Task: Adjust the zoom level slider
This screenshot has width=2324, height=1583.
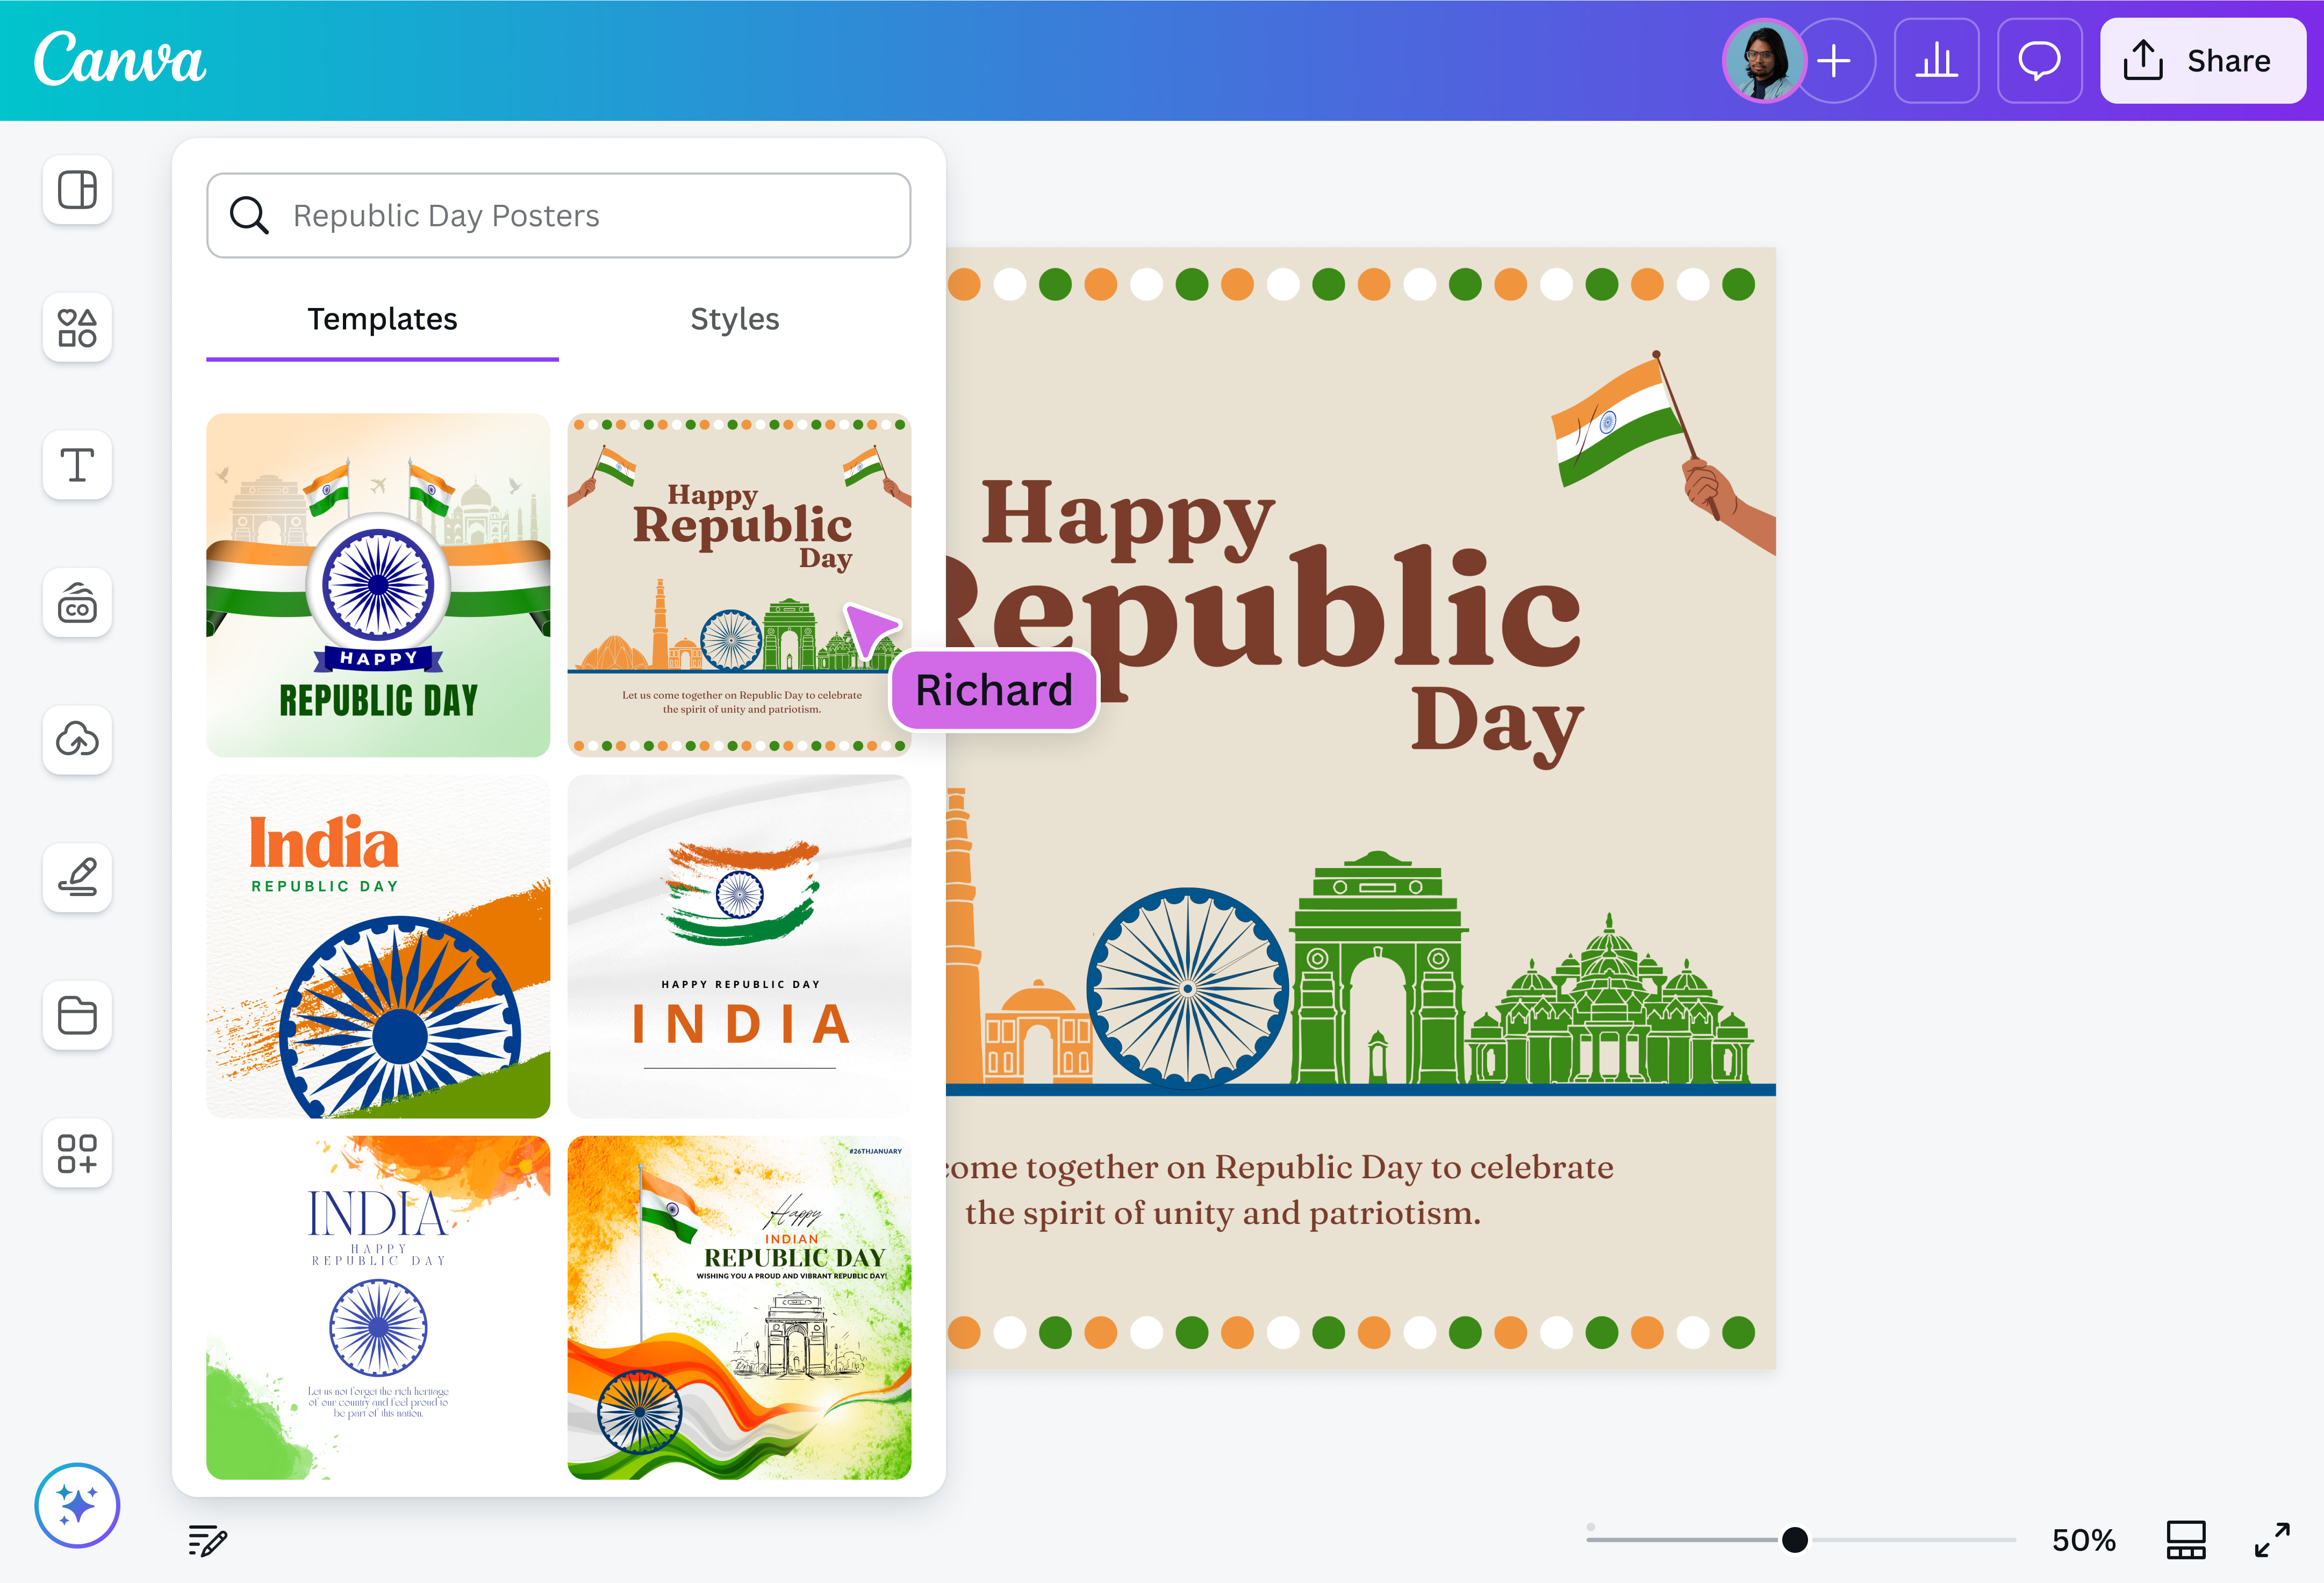Action: click(x=1794, y=1540)
